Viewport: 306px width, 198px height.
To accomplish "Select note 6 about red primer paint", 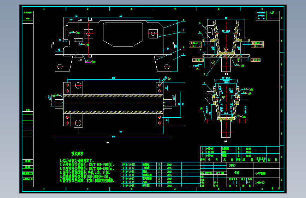I will coord(87,180).
